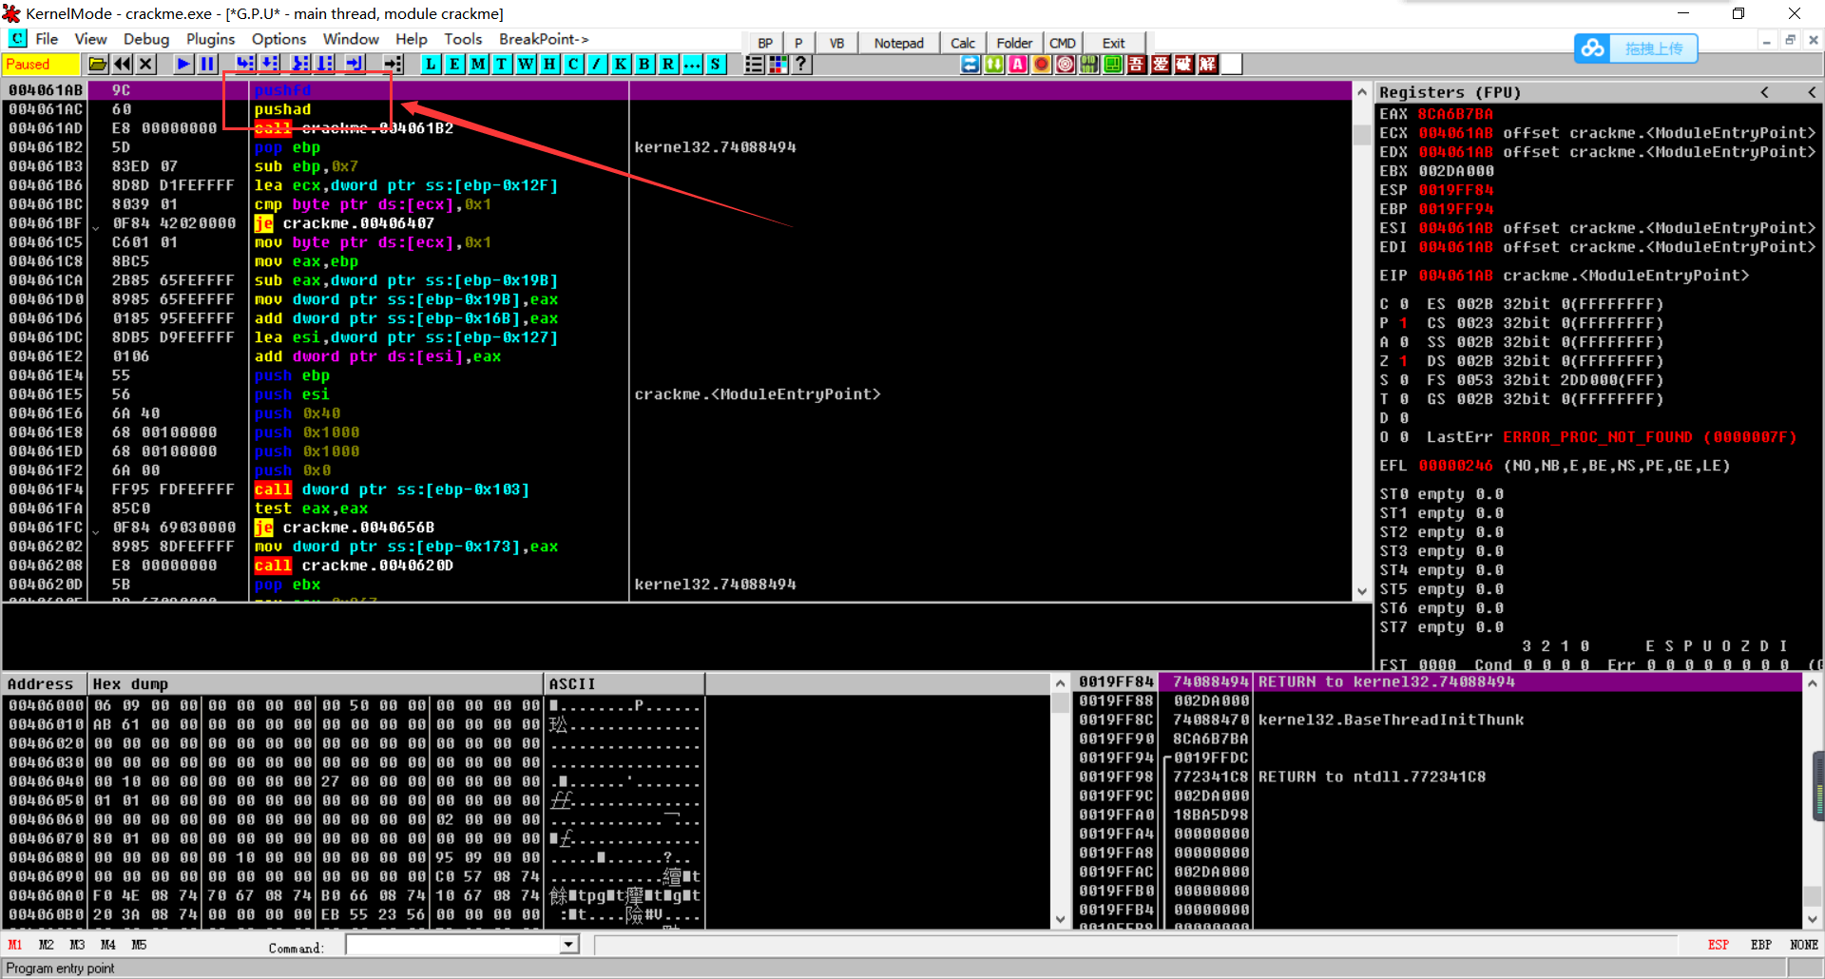Show Run trace with the ... button
This screenshot has height=979, width=1825.
pyautogui.click(x=692, y=64)
